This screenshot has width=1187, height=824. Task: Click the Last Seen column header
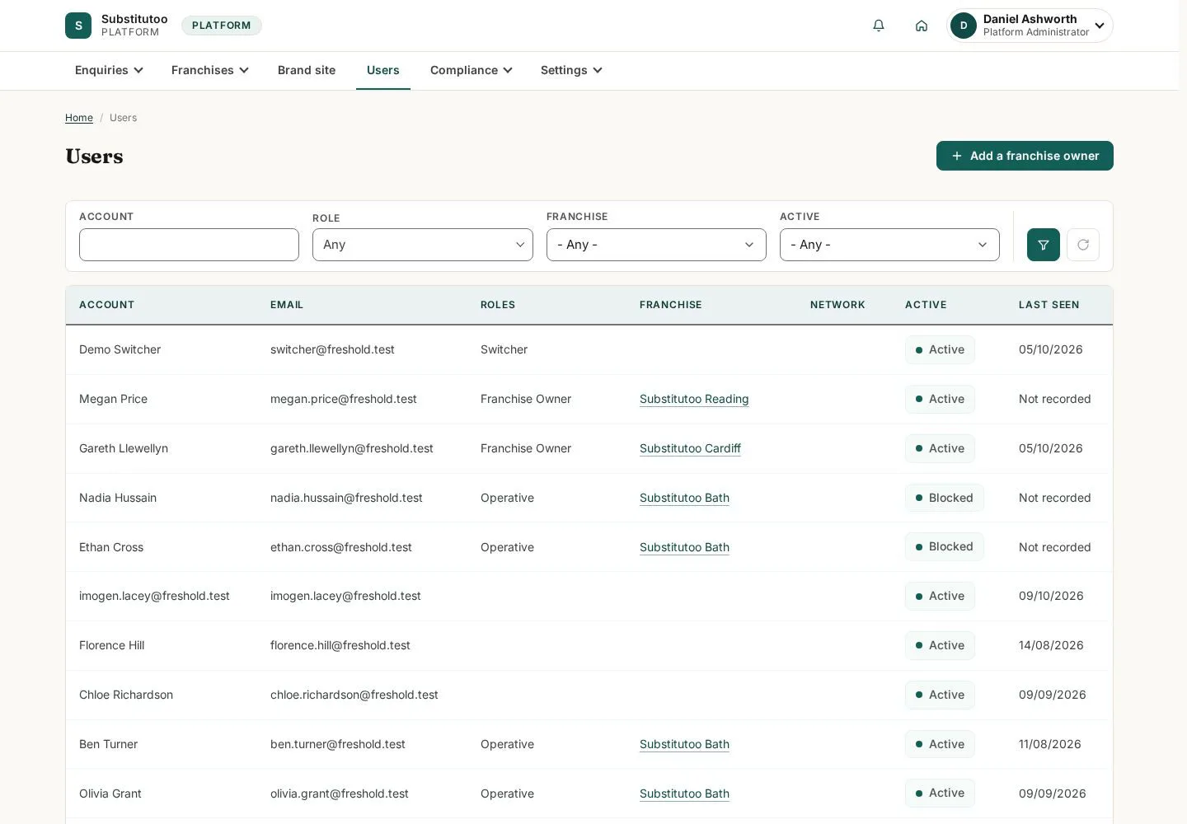[x=1049, y=305]
